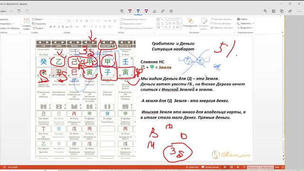This screenshot has width=304, height=171.
Task: Select the red ballpoint pen tool
Action: (x=130, y=11)
